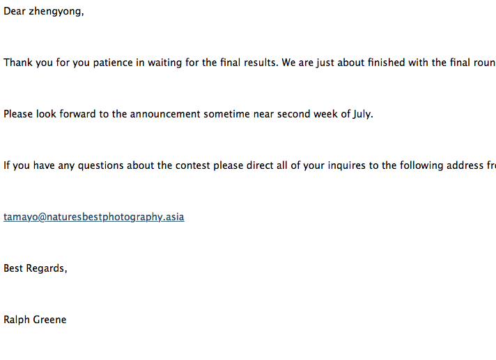Click 'second week of July' text
The image size is (496, 360).
(x=324, y=114)
